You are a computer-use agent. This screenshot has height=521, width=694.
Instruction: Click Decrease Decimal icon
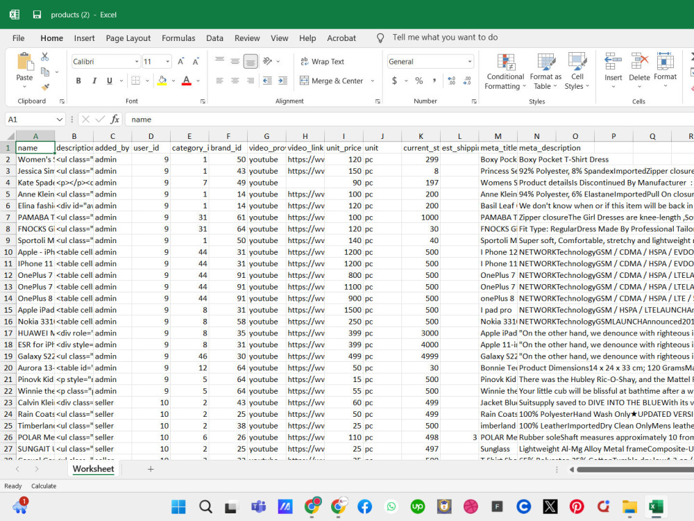467,81
